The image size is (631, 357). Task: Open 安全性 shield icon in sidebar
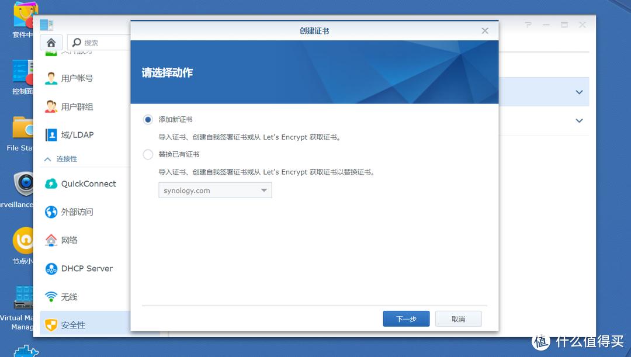(51, 325)
